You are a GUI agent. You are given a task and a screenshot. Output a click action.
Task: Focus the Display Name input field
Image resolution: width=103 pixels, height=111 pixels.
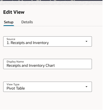pos(48,64)
